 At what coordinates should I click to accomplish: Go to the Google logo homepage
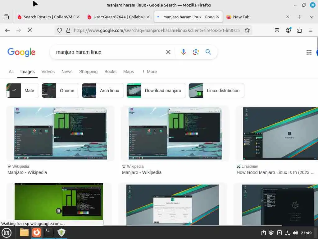pyautogui.click(x=21, y=52)
